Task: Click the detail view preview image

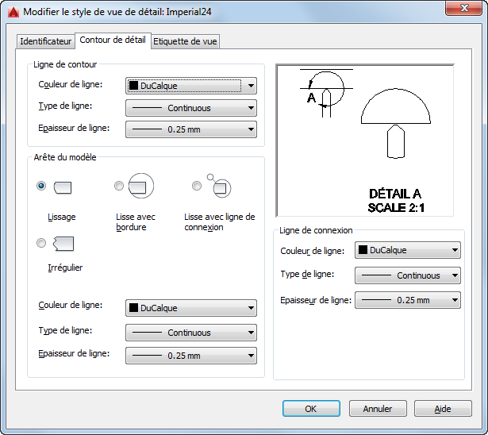Action: coord(365,141)
